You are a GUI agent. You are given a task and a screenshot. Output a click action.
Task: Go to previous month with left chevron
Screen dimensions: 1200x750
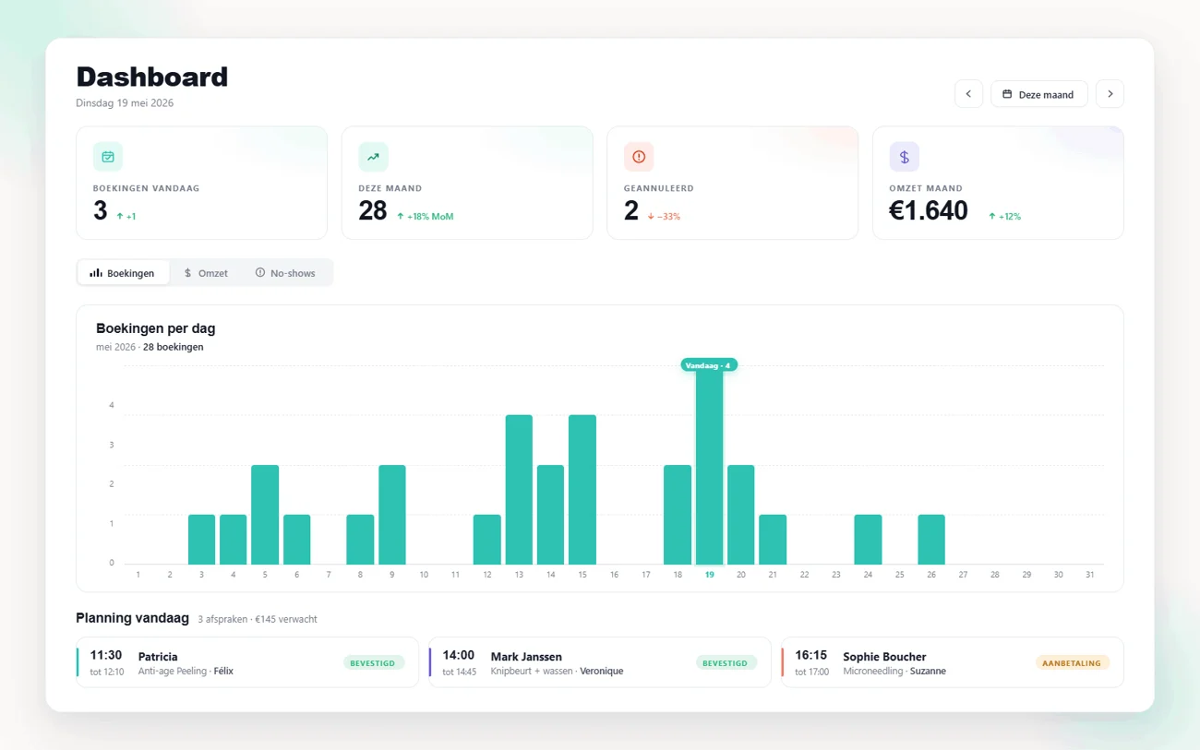pos(968,94)
